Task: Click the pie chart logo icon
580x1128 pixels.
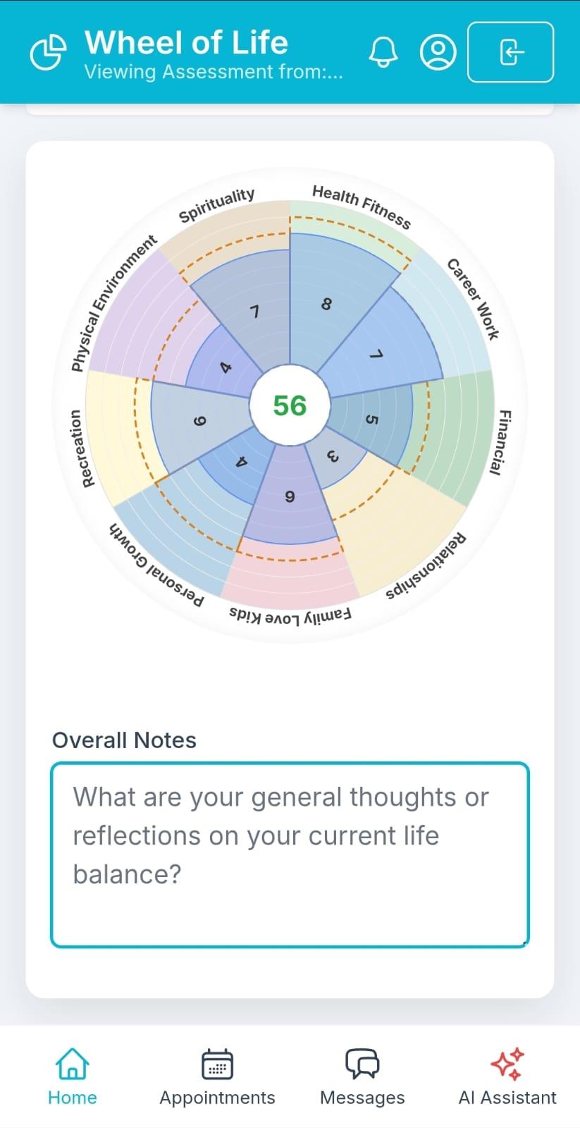Action: point(48,52)
